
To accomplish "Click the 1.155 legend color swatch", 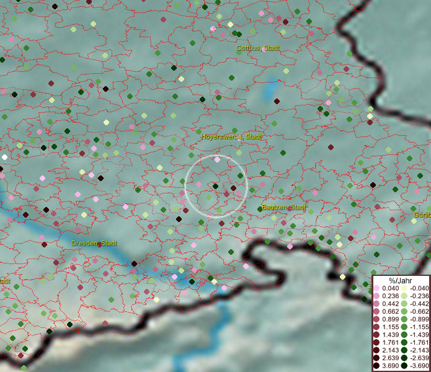I will point(376,327).
